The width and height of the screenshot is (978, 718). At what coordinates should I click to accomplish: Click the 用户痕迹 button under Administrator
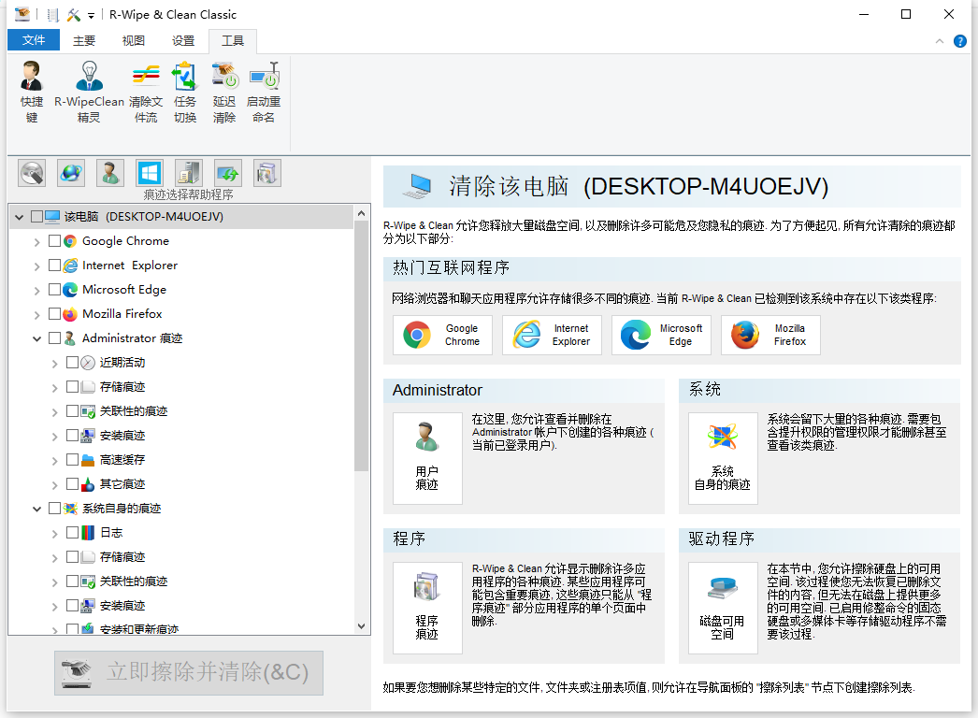point(427,458)
